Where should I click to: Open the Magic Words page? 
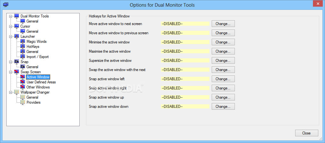click(36, 42)
